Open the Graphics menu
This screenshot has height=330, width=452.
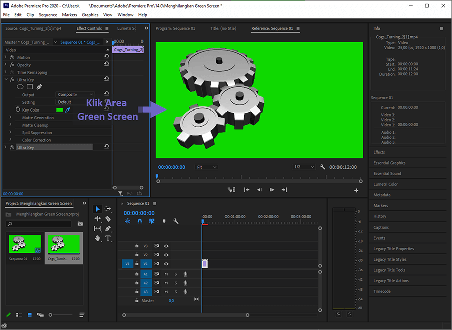pyautogui.click(x=90, y=15)
